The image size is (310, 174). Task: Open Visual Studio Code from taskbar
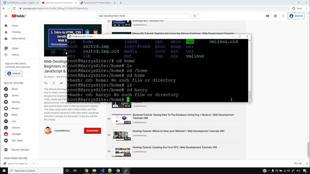pyautogui.click(x=102, y=171)
